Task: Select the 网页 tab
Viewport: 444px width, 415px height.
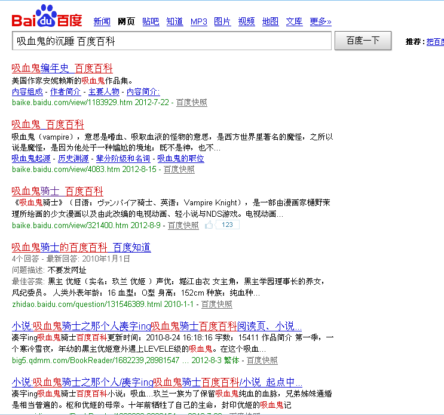Action: (126, 21)
